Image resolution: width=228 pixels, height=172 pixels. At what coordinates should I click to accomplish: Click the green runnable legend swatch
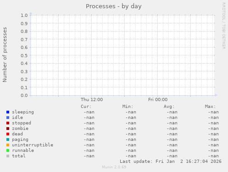tap(8, 150)
